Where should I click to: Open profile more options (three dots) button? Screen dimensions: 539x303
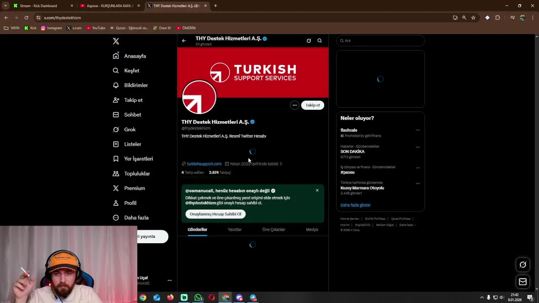point(295,105)
